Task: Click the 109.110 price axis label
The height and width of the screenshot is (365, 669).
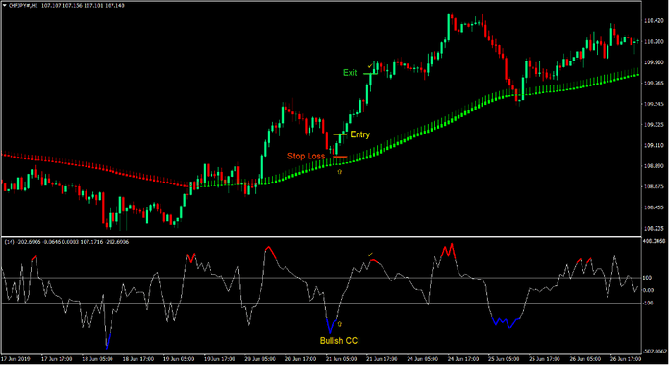Action: click(x=654, y=145)
